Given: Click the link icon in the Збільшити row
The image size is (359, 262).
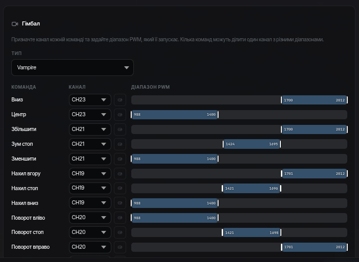Looking at the screenshot, I should pyautogui.click(x=120, y=129).
